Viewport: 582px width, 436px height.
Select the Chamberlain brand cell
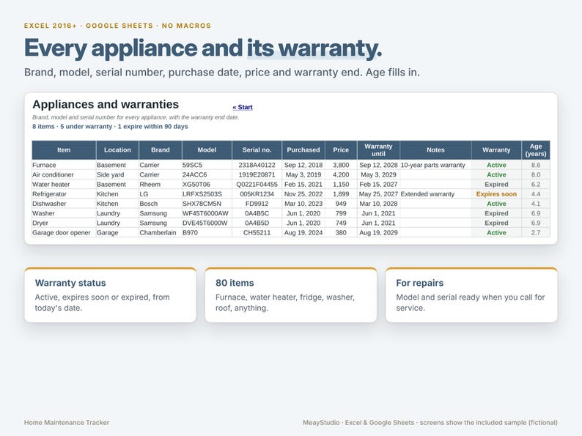coord(161,233)
